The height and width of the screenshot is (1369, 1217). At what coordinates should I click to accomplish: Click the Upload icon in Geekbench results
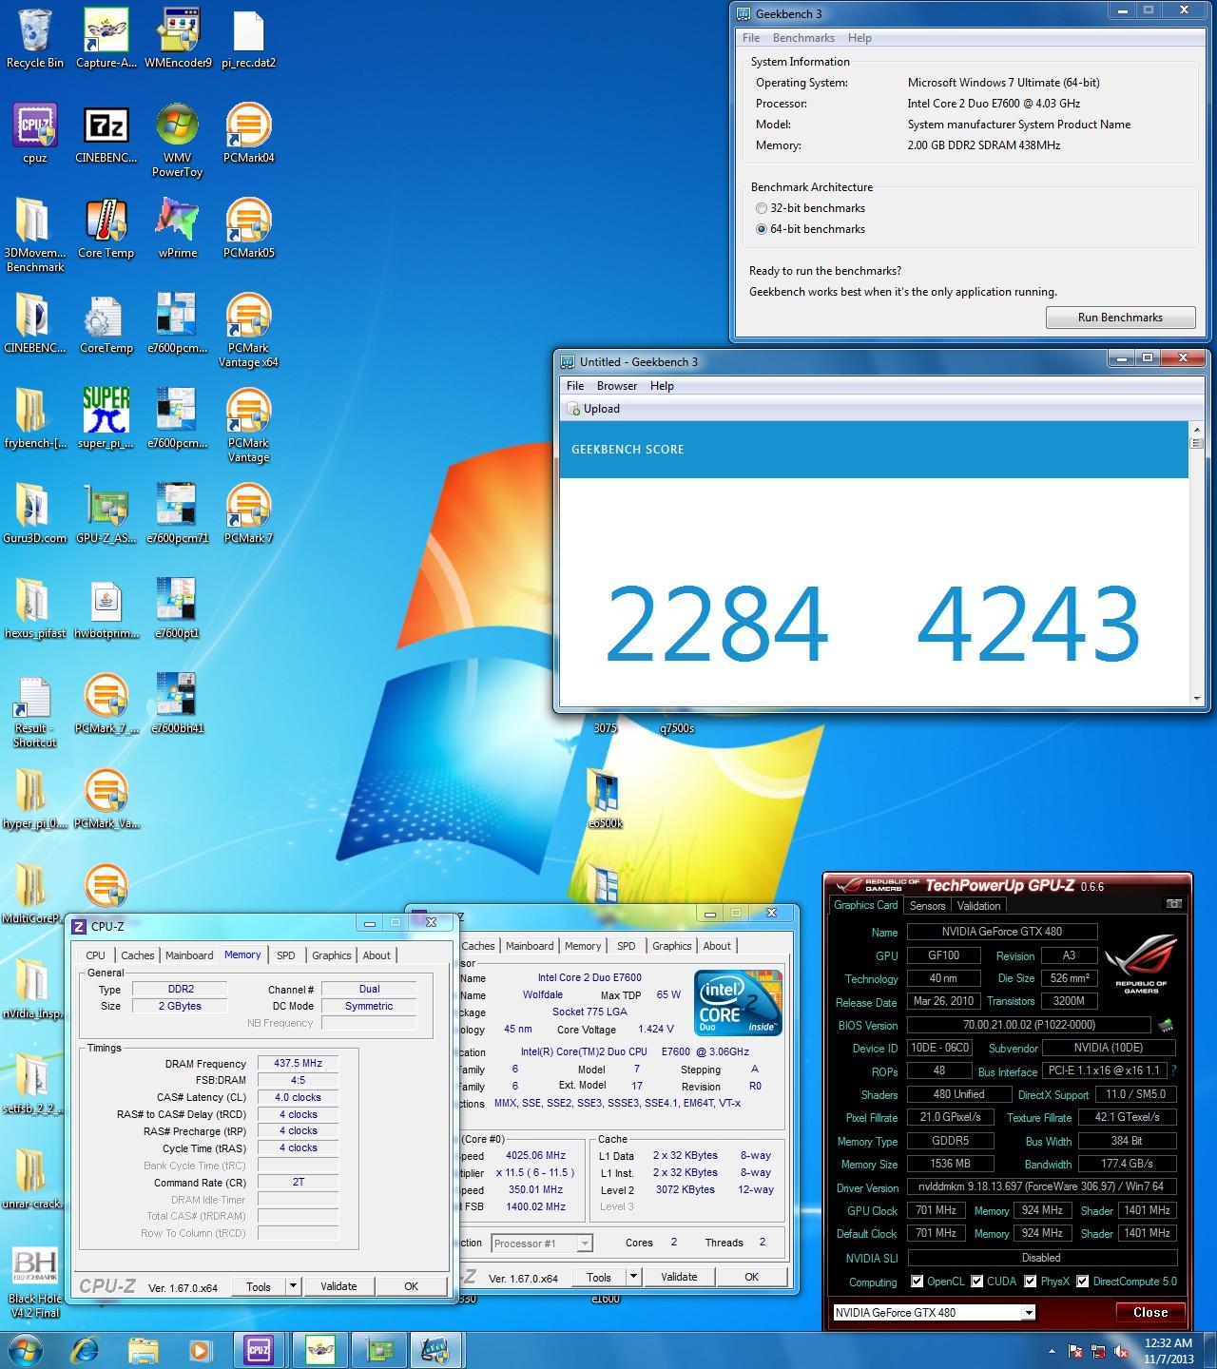coord(573,409)
